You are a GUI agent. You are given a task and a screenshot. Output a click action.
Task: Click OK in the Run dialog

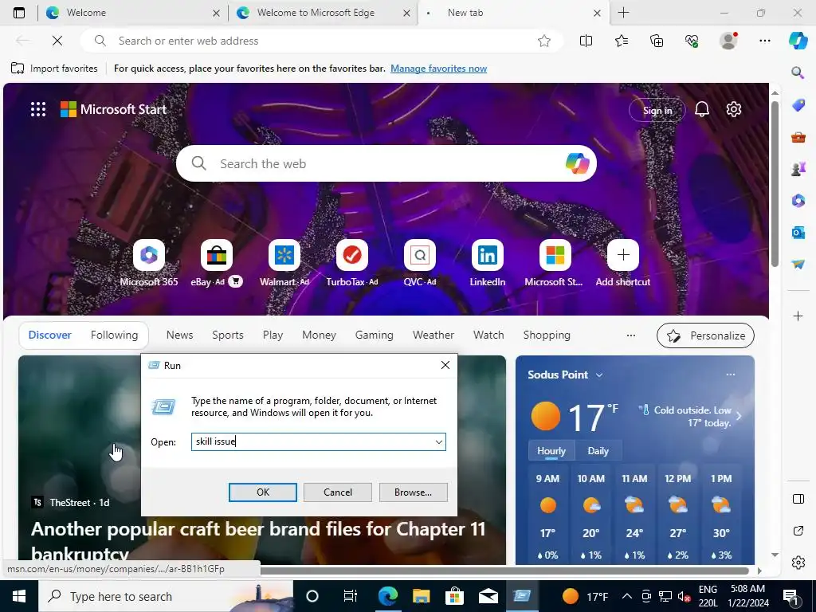[263, 492]
